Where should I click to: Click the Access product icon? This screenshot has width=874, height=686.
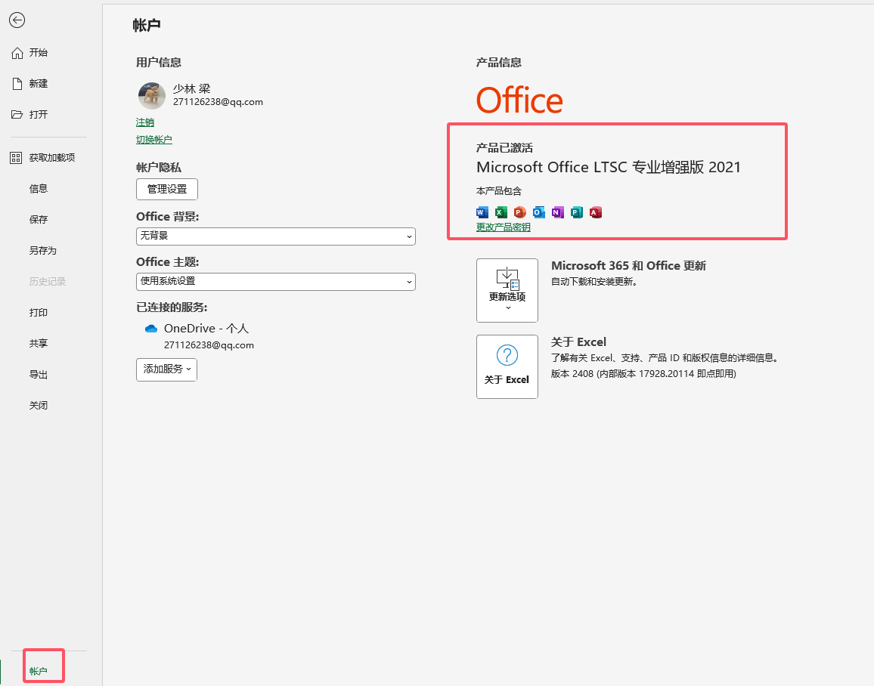[x=596, y=212]
